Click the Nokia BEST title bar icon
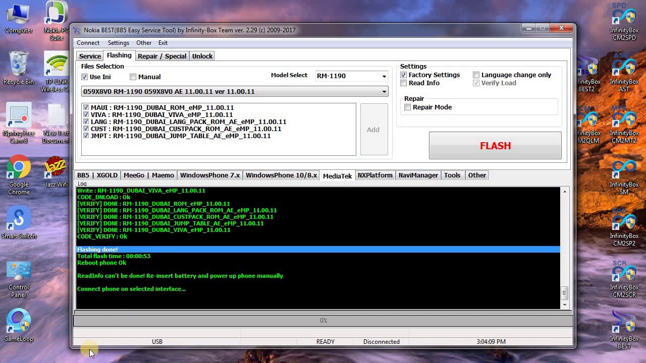 77,30
